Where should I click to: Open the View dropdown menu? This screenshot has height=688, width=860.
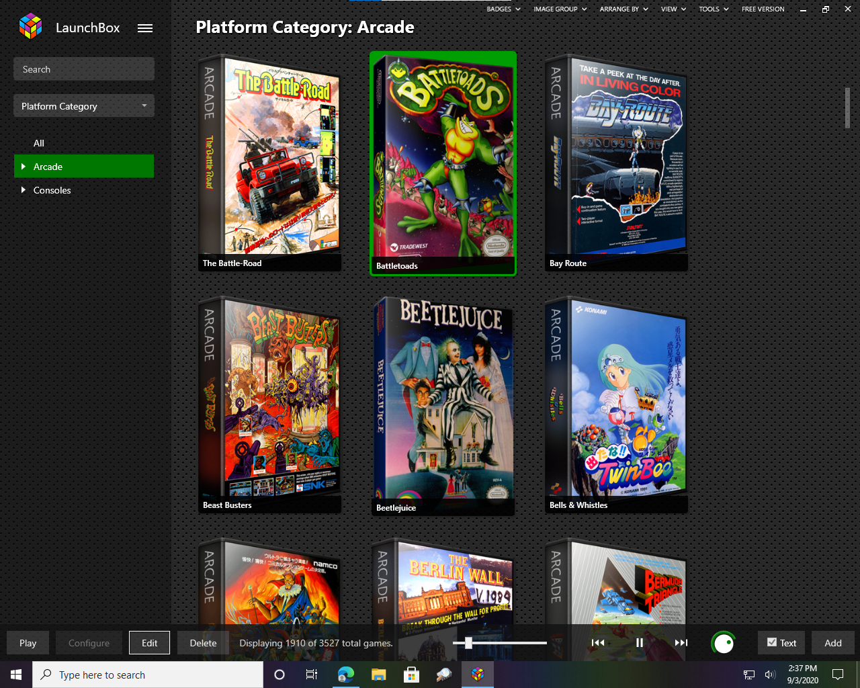(x=673, y=9)
